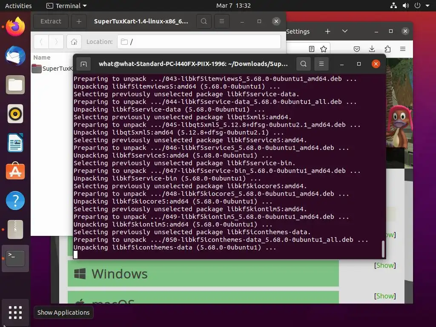Open Show Applications grid

(x=15, y=313)
